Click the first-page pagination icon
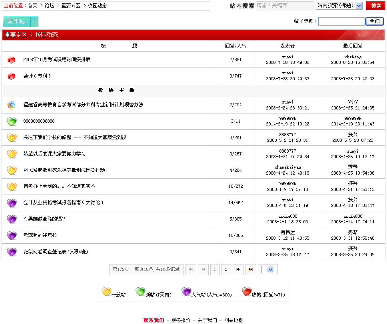Image resolution: width=387 pixels, height=324 pixels. 191,270
